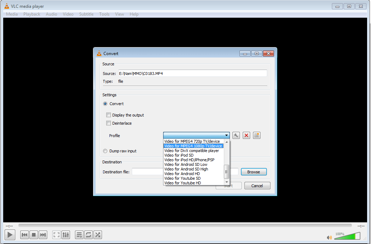Click the Source path input field
Image resolution: width=371 pixels, height=244 pixels.
193,73
